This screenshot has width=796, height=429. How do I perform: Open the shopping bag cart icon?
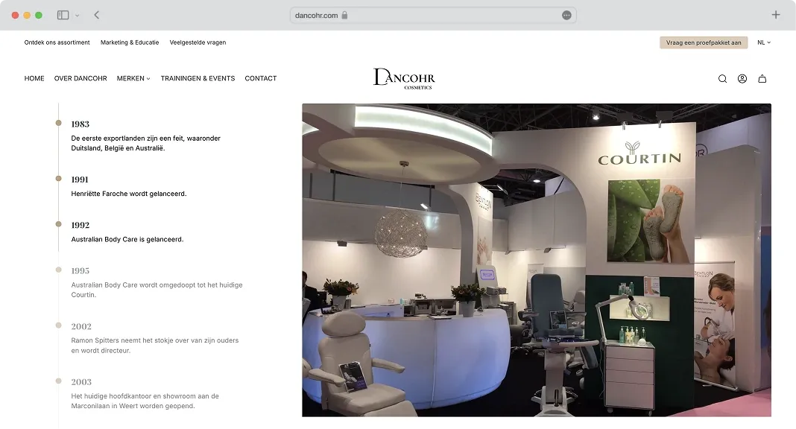(762, 79)
